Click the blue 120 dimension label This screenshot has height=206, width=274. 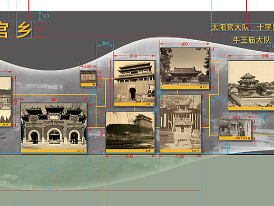point(45,16)
